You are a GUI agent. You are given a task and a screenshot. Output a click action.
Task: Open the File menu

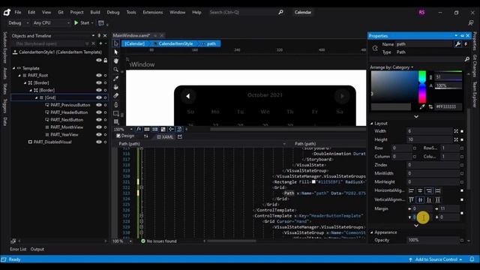18,12
